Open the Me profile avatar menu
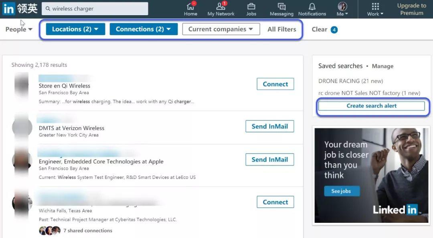433x238 pixels. click(x=342, y=9)
